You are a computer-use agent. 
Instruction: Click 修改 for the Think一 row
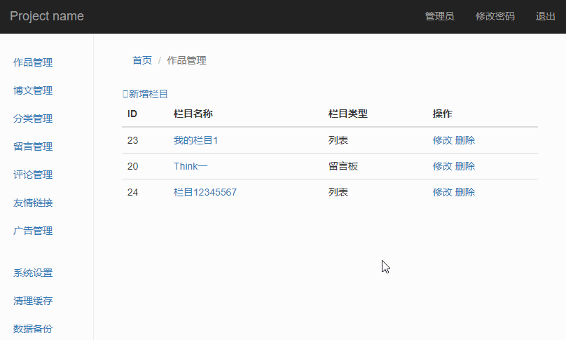pos(443,166)
